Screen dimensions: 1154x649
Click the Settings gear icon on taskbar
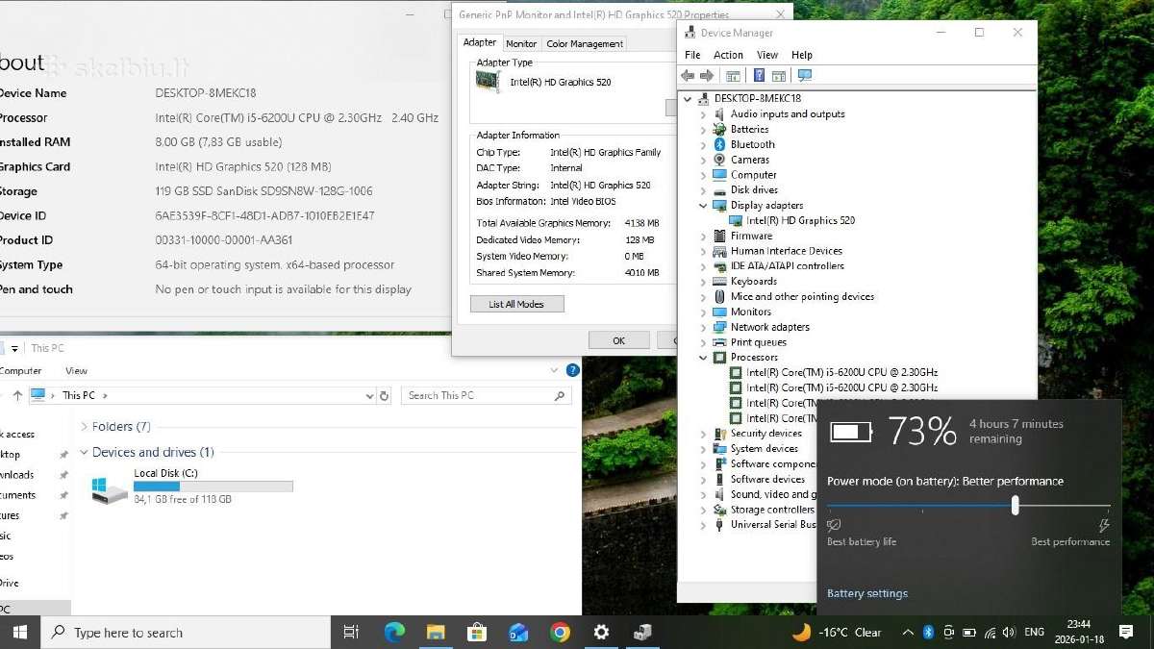pyautogui.click(x=601, y=632)
